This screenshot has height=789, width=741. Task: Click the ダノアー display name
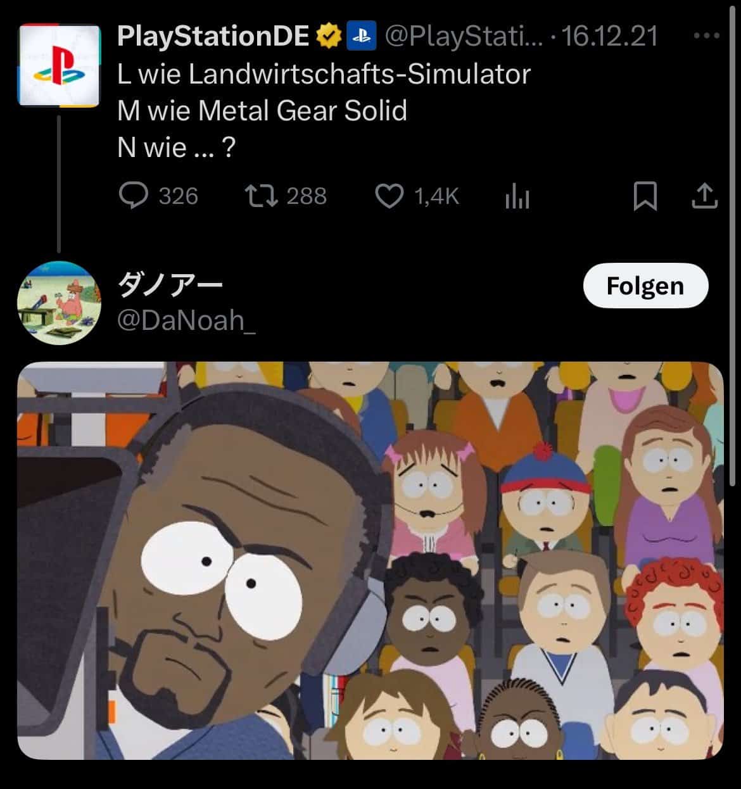pyautogui.click(x=170, y=284)
